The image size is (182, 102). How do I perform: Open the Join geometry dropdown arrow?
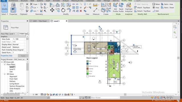click(38, 11)
